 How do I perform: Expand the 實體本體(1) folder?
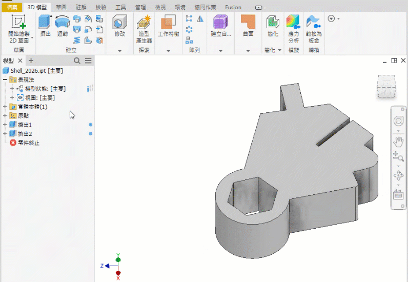5,107
